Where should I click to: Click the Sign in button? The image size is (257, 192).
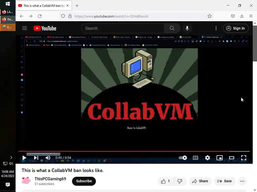coord(236,28)
